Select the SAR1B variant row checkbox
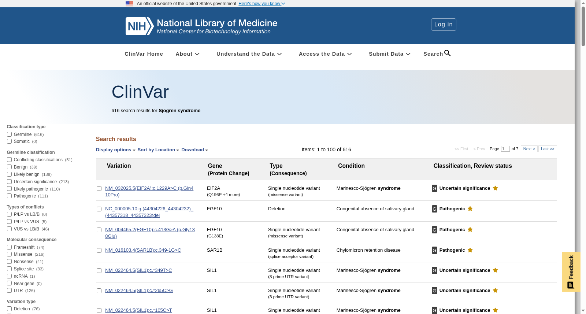Screen dimensions: 586x314 point(99,251)
